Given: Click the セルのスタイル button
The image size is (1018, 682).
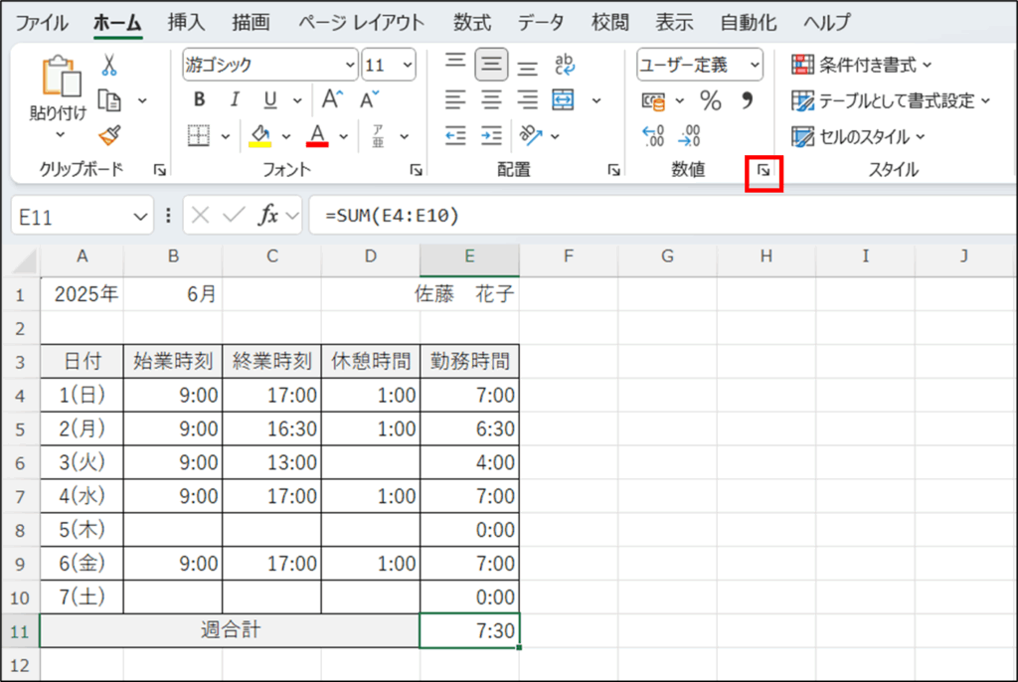Looking at the screenshot, I should (858, 136).
